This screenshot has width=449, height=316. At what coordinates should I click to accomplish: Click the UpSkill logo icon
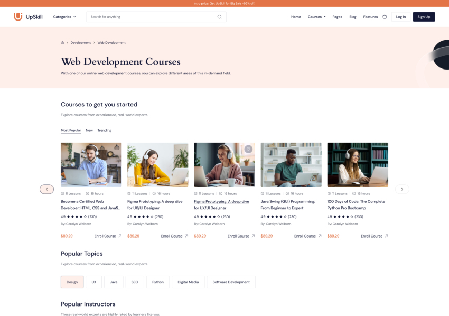[x=18, y=17]
